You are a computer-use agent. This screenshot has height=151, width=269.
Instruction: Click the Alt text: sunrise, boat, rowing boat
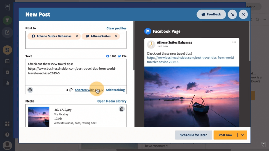pos(75,123)
